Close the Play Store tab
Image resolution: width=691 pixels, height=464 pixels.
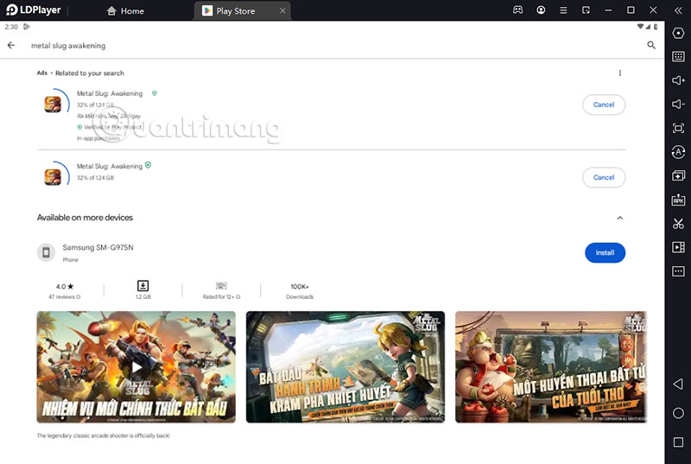[282, 10]
